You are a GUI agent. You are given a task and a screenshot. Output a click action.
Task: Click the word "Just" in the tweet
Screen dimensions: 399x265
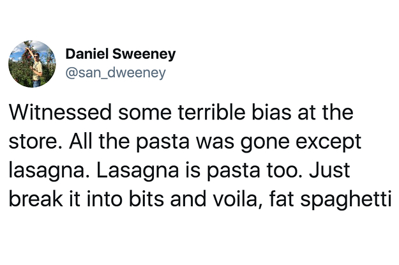coord(329,170)
